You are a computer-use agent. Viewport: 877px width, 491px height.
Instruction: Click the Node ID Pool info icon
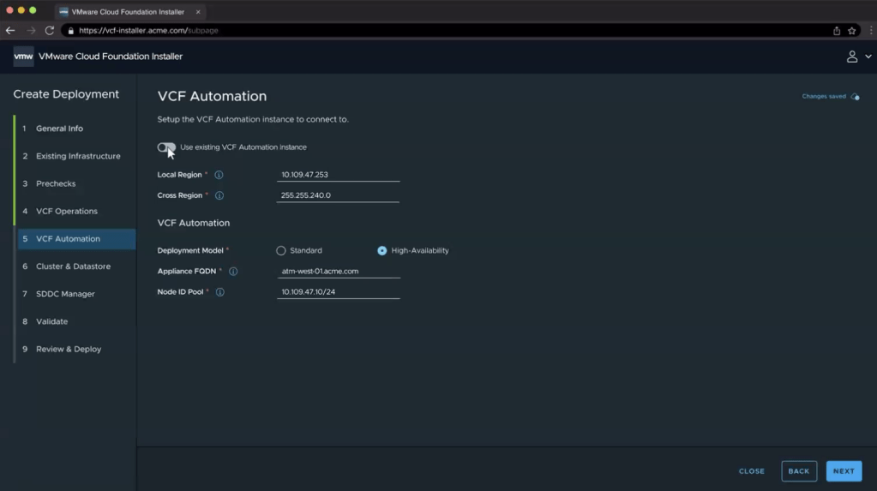click(x=219, y=292)
